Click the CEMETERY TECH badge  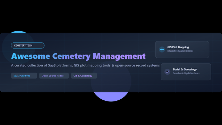coord(28,45)
